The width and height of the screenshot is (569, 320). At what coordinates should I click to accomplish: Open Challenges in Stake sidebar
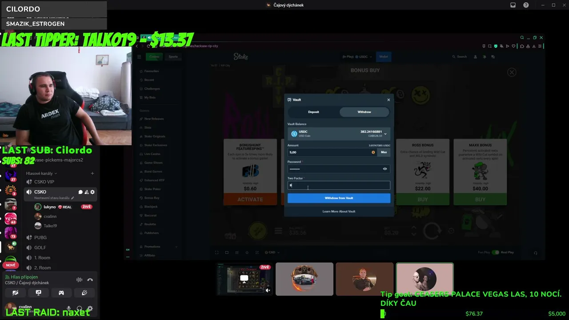152,88
